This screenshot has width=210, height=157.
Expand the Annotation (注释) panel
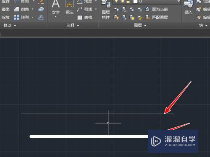[73, 25]
